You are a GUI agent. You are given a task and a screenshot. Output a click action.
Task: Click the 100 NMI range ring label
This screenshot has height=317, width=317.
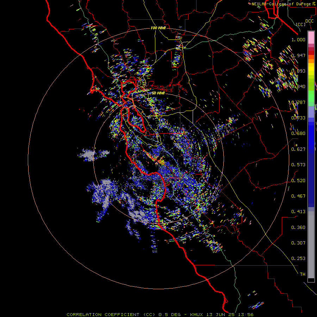pyautogui.click(x=158, y=28)
